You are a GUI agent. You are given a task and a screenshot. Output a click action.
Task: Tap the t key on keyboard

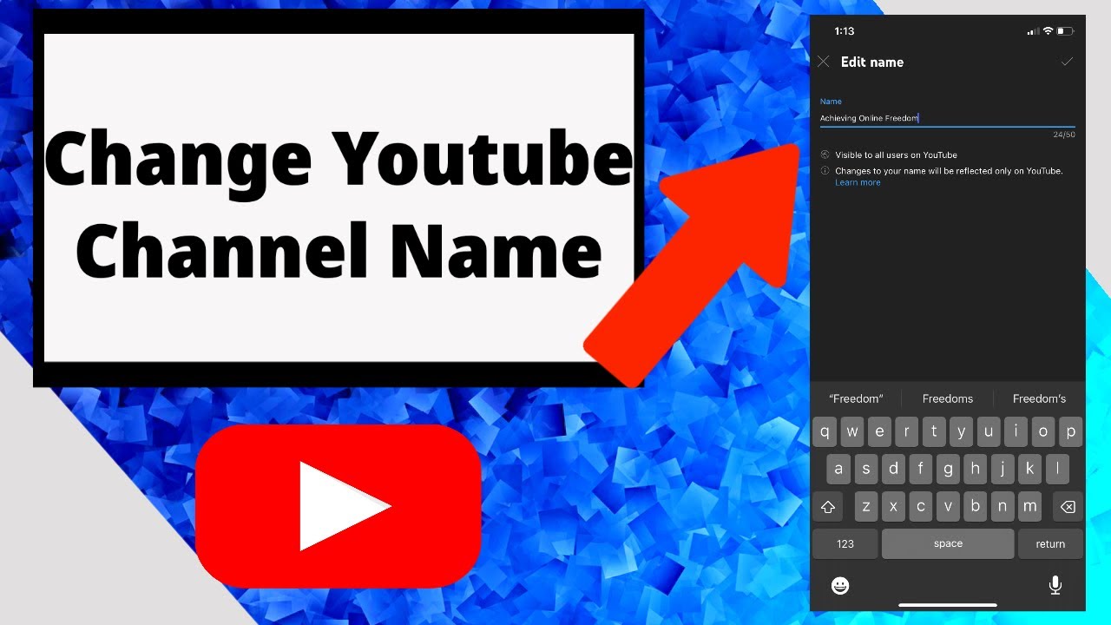(x=934, y=431)
